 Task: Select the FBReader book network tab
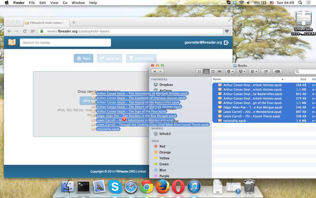(47, 23)
